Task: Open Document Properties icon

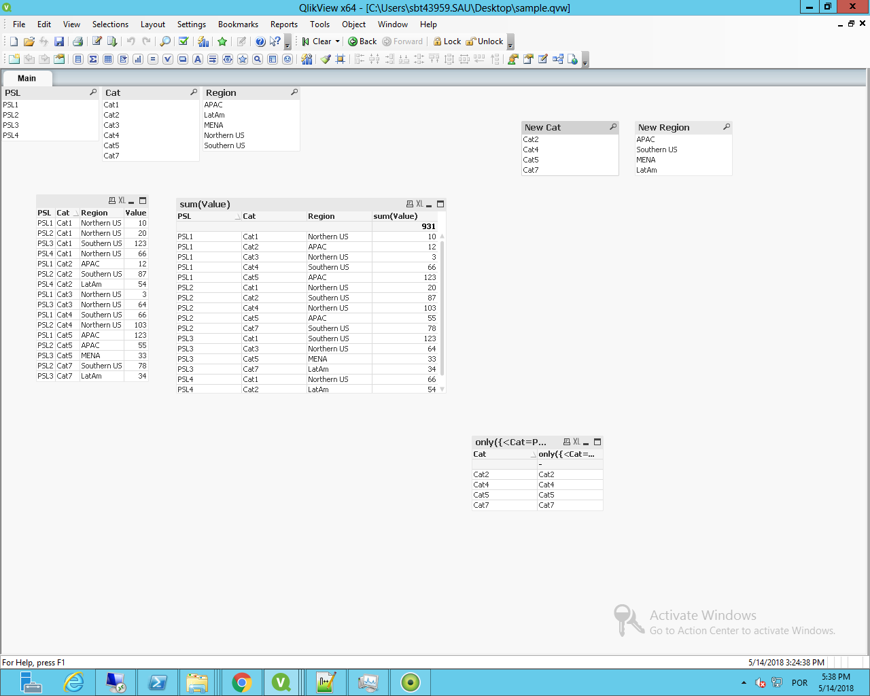Action: pos(528,59)
